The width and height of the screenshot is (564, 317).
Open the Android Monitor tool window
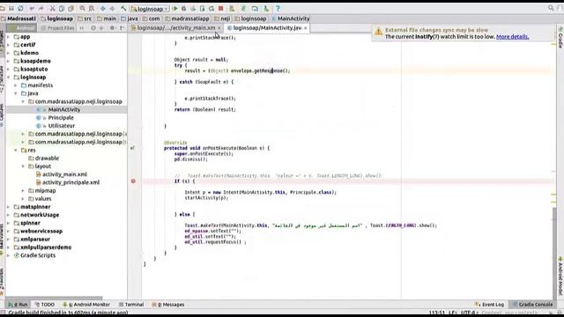tap(86, 305)
